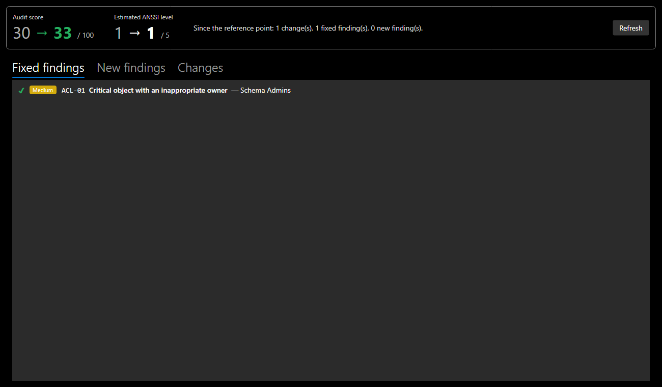Viewport: 662px width, 387px height.
Task: Open the Changes tab
Action: (200, 68)
